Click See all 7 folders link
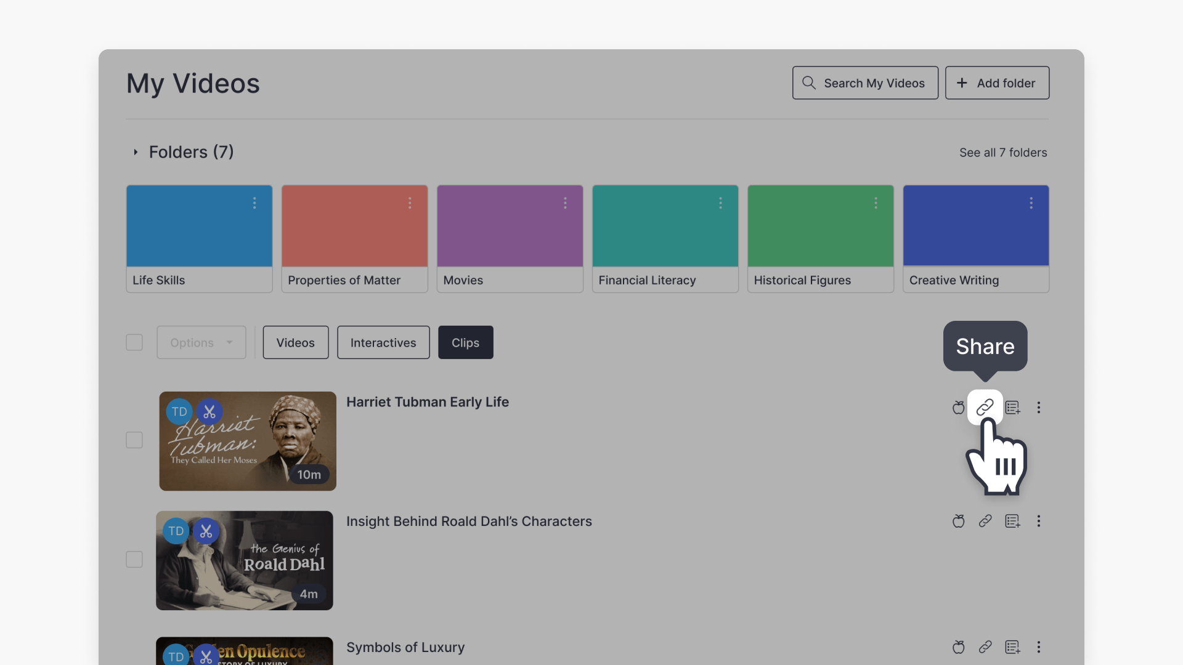The image size is (1183, 665). coord(1002,152)
